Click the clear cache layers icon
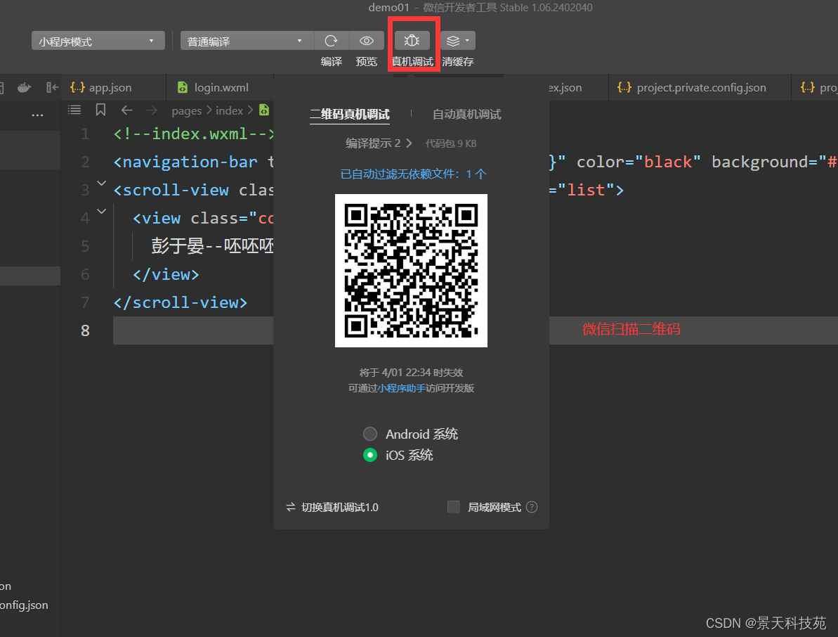The image size is (838, 637). pyautogui.click(x=452, y=41)
